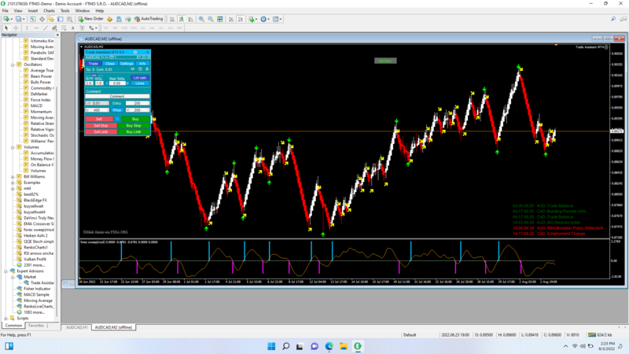Toggle the eye icon in Trade Assistant

coord(132,69)
